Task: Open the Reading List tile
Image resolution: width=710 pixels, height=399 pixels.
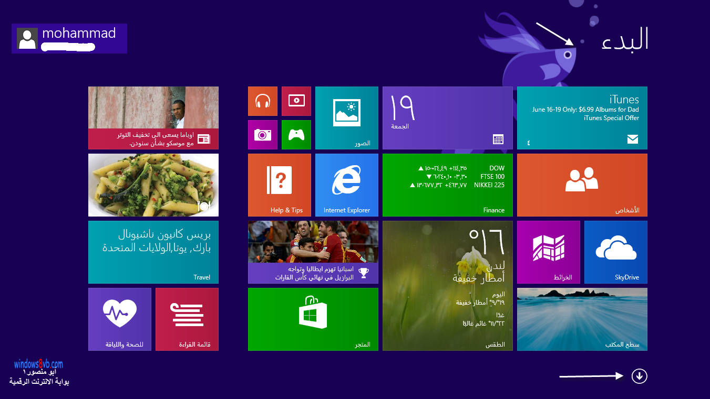Action: (187, 319)
